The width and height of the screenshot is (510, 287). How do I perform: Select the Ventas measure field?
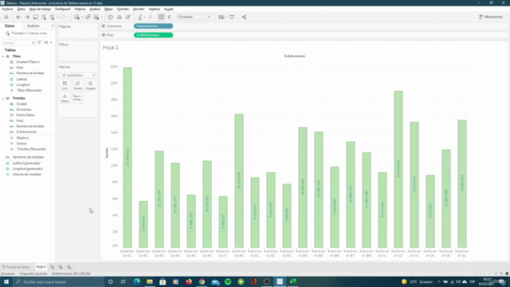point(22,143)
